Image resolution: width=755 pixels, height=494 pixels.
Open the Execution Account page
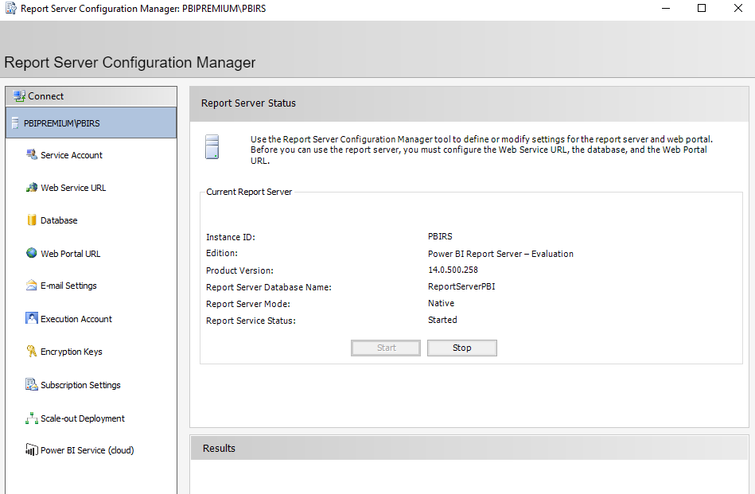pos(74,318)
